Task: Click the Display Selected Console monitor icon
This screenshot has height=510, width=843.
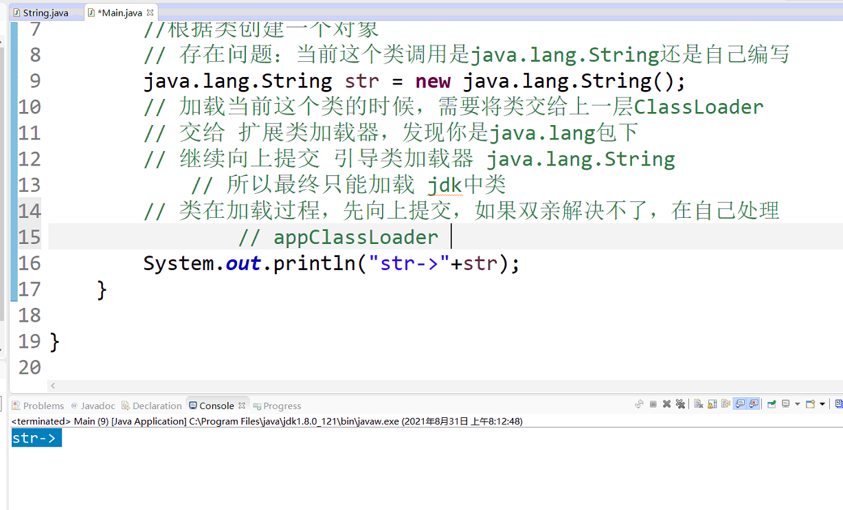Action: pos(786,404)
